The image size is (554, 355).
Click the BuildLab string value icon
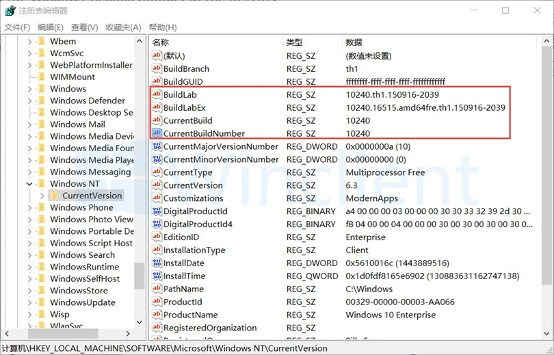(157, 94)
